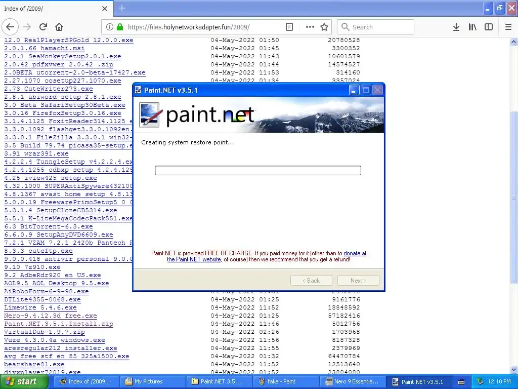
Task: Download SafariSetup30Beta.exe
Action: click(x=65, y=105)
